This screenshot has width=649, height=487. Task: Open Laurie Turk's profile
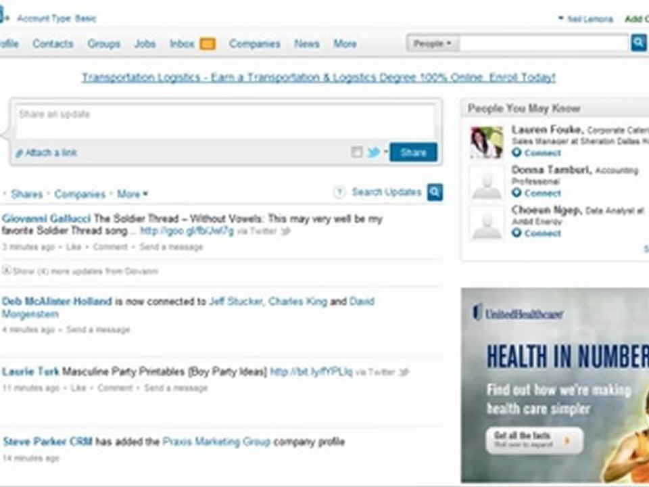[30, 371]
